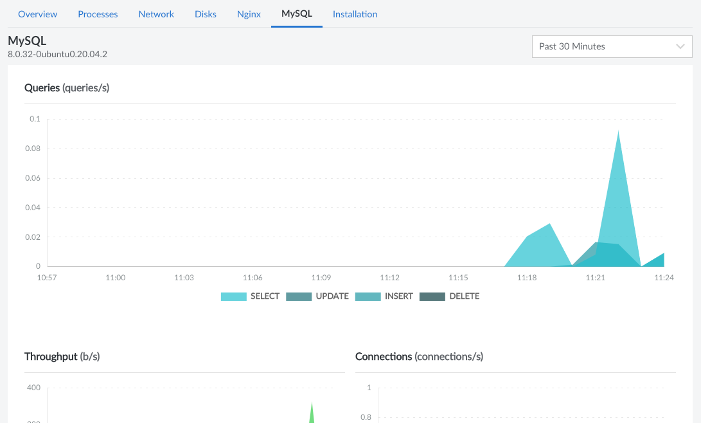Click the green spike in Throughput chart

pos(312,413)
